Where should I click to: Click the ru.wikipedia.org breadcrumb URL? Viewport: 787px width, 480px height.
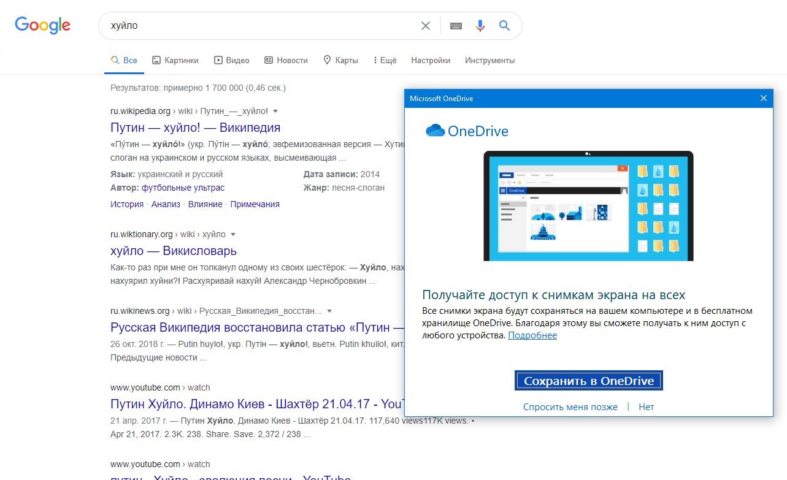(189, 112)
